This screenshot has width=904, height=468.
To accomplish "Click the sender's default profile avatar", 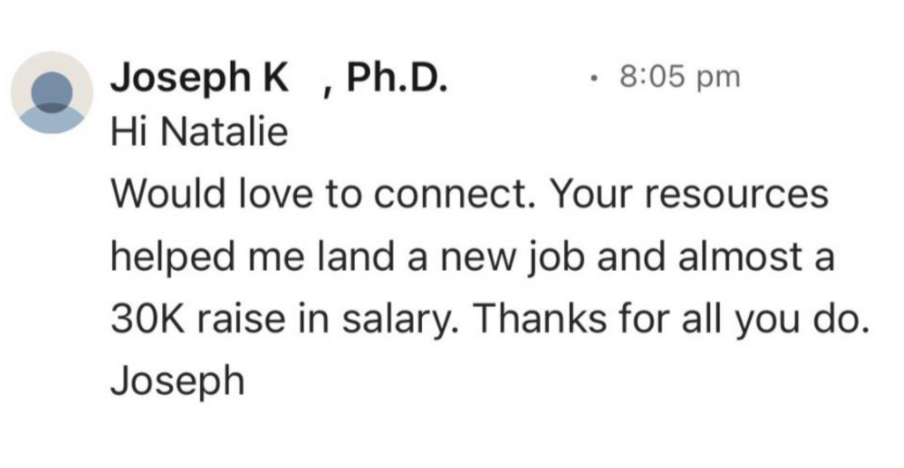I will pyautogui.click(x=52, y=91).
